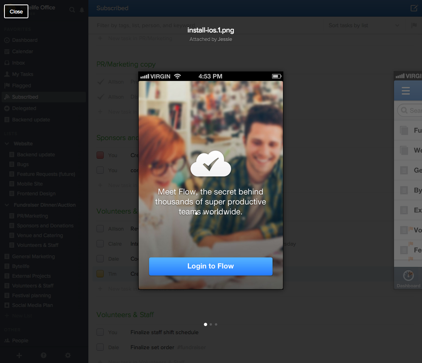This screenshot has height=363, width=422.
Task: Go to the third preview page dot
Action: pos(216,324)
